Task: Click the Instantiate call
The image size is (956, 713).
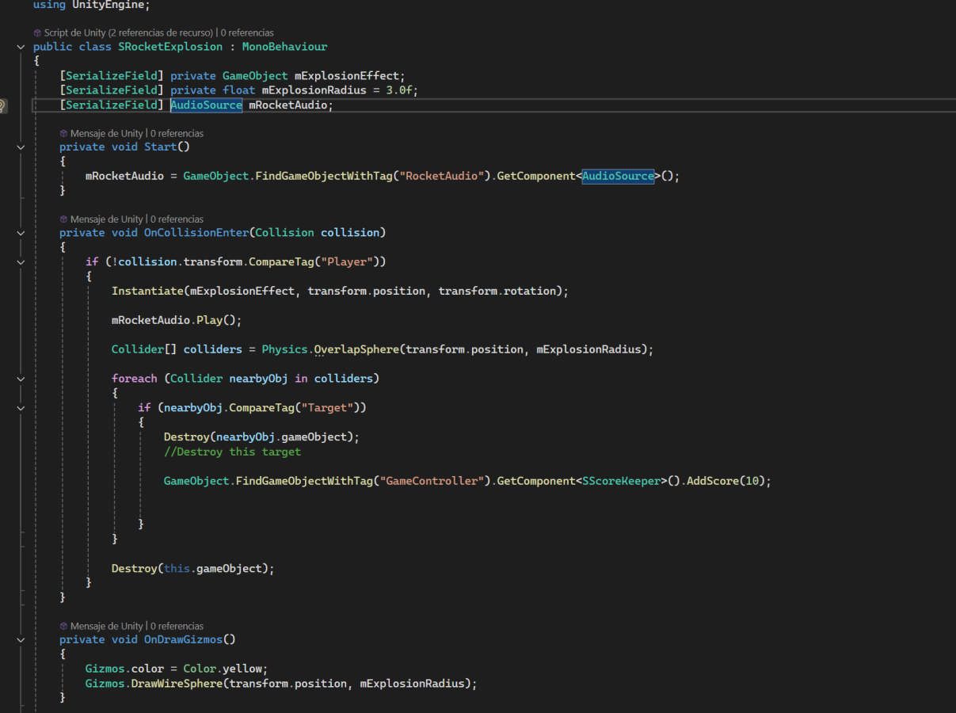Action: (147, 291)
